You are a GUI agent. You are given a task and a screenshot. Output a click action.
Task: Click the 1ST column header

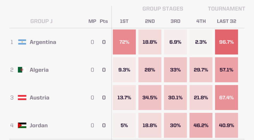point(124,21)
